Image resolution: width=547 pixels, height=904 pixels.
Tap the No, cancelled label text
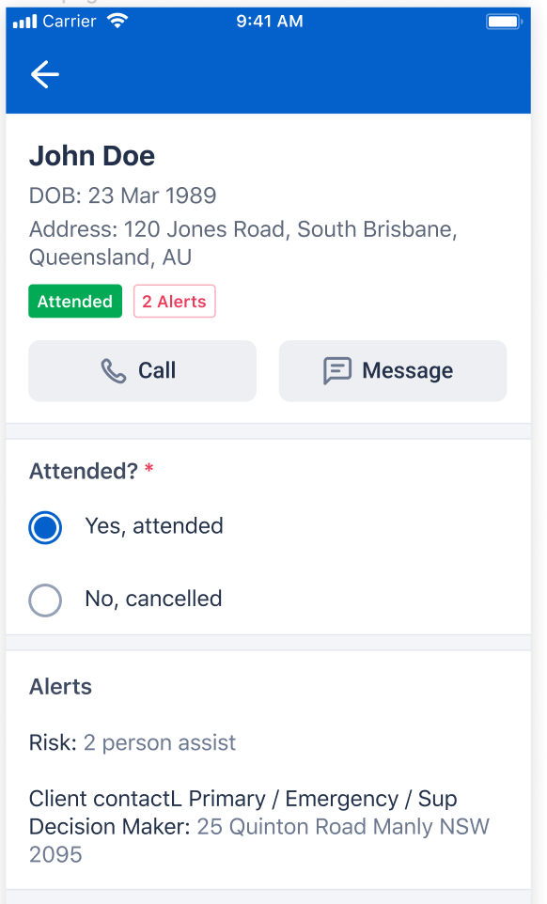pyautogui.click(x=153, y=599)
